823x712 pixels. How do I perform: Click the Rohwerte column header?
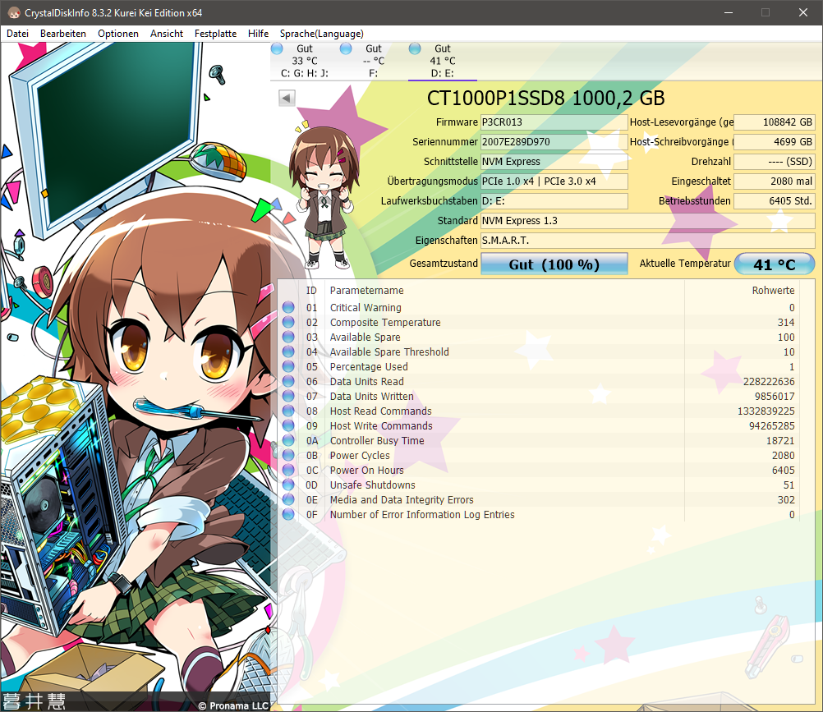(x=773, y=290)
